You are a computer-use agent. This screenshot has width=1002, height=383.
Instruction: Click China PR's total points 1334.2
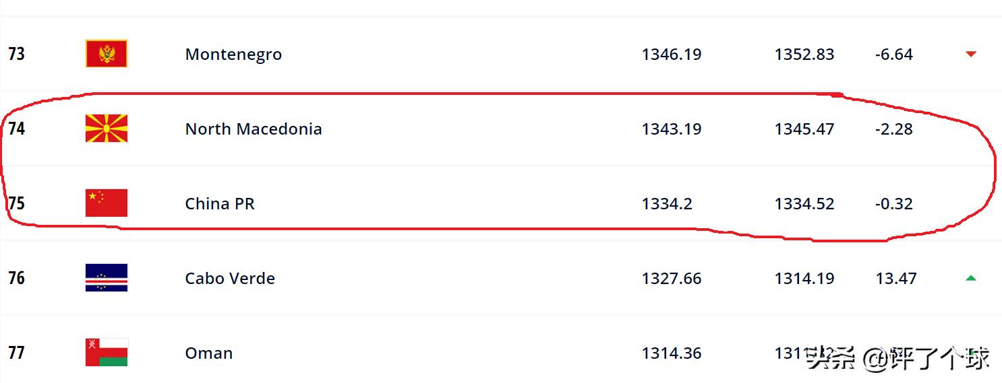pos(667,204)
